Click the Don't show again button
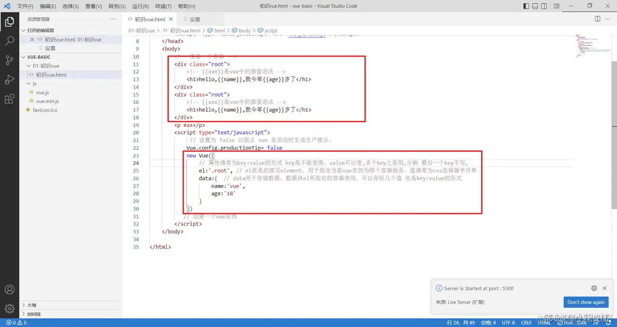This screenshot has height=327, width=617. point(586,302)
